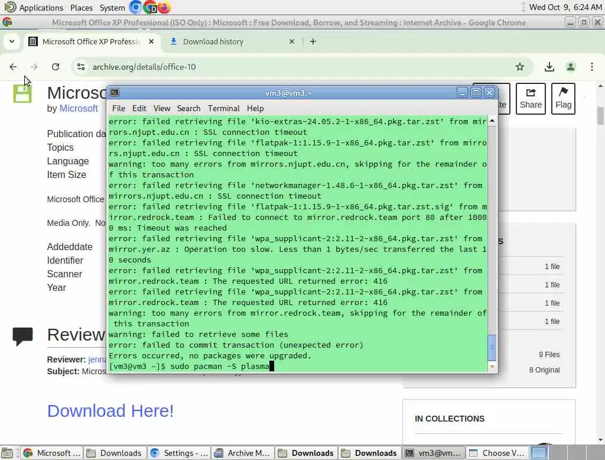Click the browser page scrollbar thumb
The image size is (605, 460).
pos(600,116)
